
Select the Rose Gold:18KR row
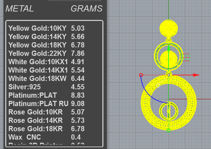(46, 129)
